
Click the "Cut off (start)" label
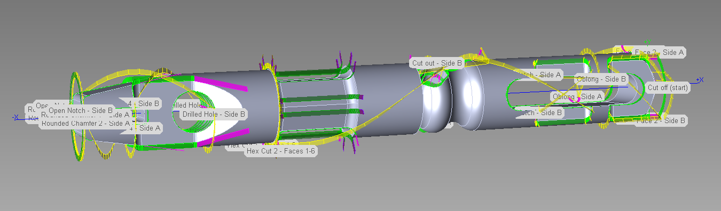668,87
